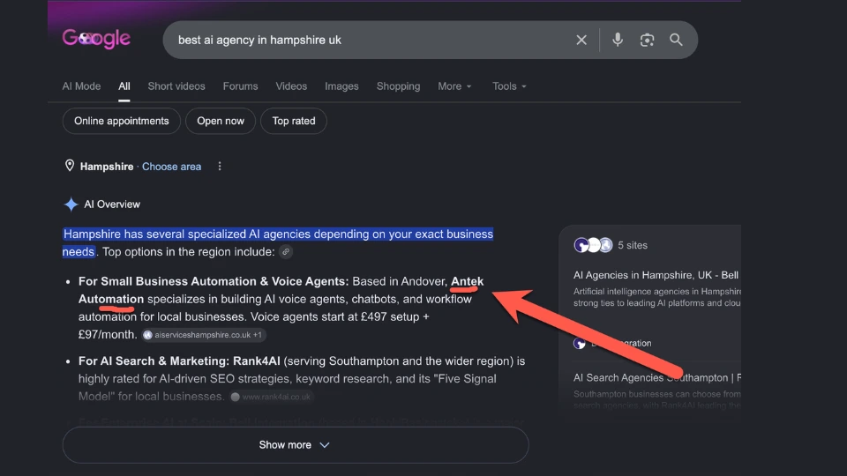The height and width of the screenshot is (476, 847).
Task: Open search by image camera icon
Action: [x=647, y=40]
